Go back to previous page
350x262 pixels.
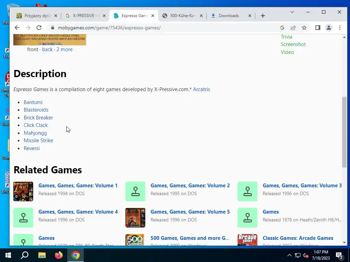[x=17, y=28]
